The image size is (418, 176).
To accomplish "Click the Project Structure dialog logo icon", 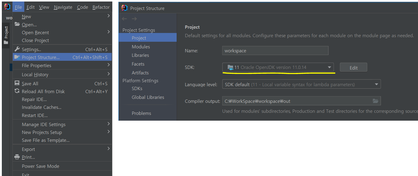I will (x=124, y=8).
